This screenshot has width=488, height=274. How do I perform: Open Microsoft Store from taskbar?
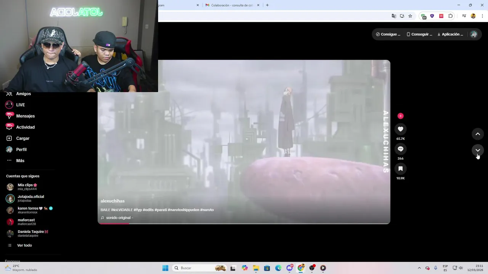click(x=267, y=268)
